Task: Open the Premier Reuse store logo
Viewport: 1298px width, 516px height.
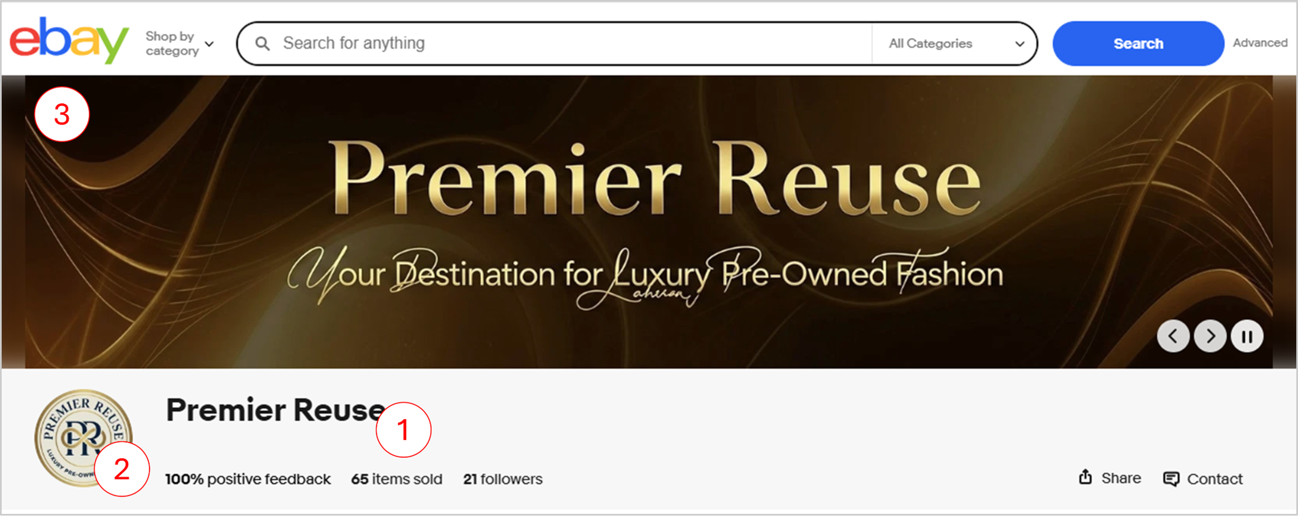Action: (x=83, y=438)
